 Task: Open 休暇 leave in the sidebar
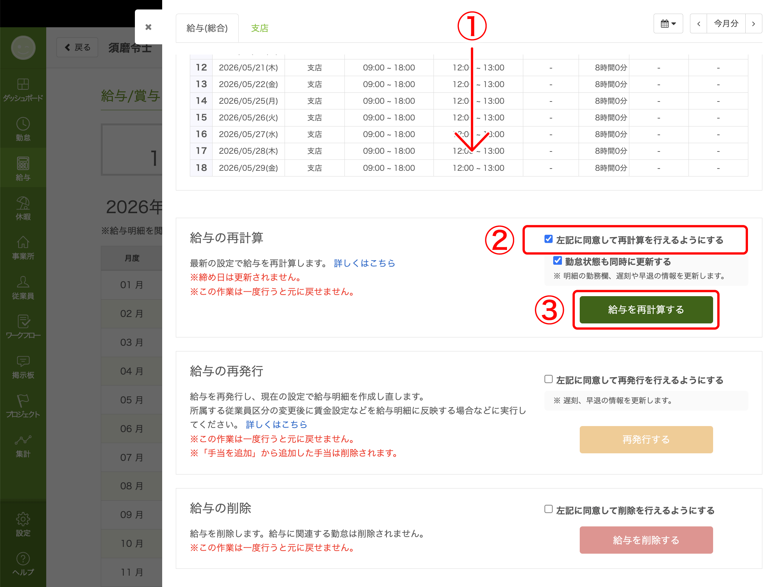click(x=23, y=209)
